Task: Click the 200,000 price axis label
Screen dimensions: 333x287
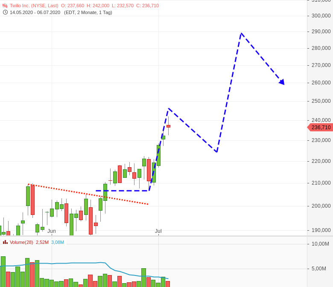Action: [x=321, y=206]
